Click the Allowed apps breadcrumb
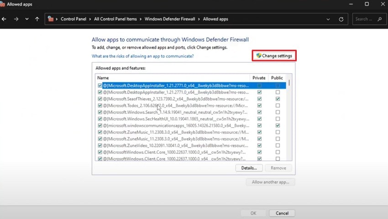This screenshot has width=388, height=219. click(x=215, y=19)
